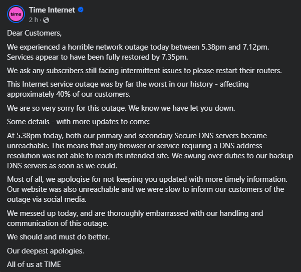
Task: Click the 'We messed up today' paragraph
Action: [135, 218]
